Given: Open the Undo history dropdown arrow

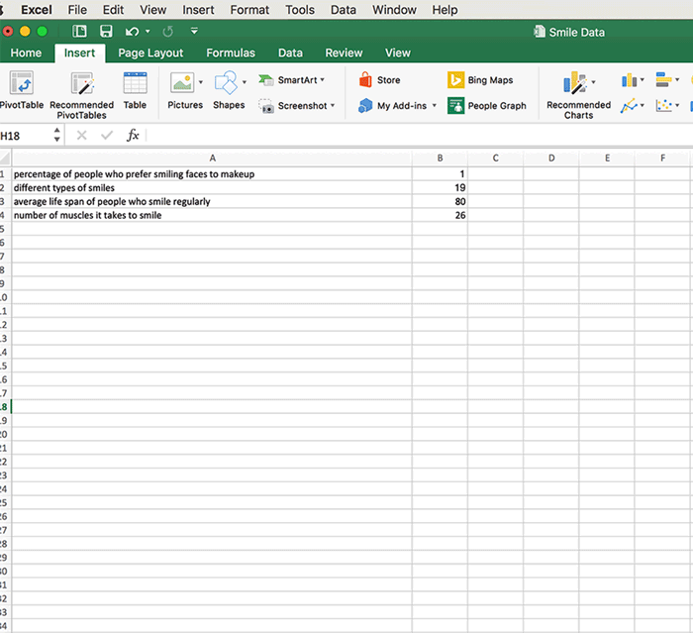Looking at the screenshot, I should (x=148, y=32).
